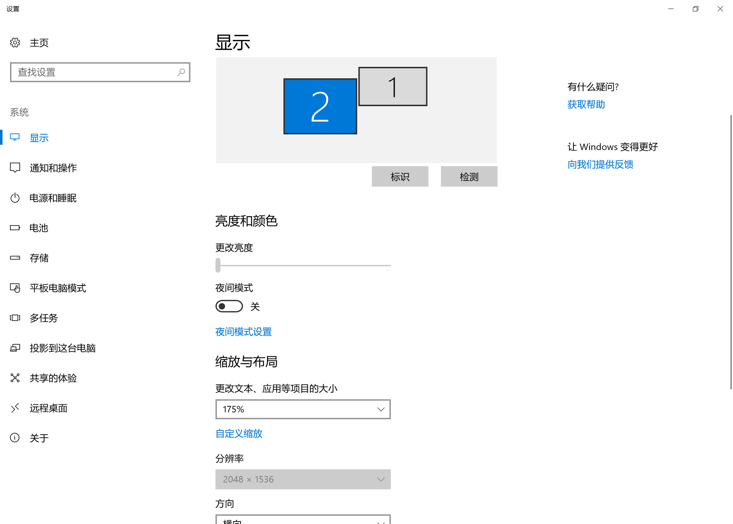Viewport: 733px width, 524px height.
Task: Click 获取帮助 link
Action: tap(586, 104)
